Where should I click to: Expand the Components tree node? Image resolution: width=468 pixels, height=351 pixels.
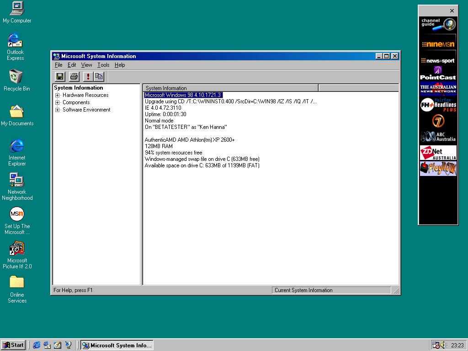tap(57, 102)
